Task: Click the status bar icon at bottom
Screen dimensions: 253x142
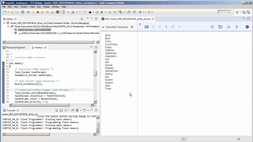Action: (183, 139)
